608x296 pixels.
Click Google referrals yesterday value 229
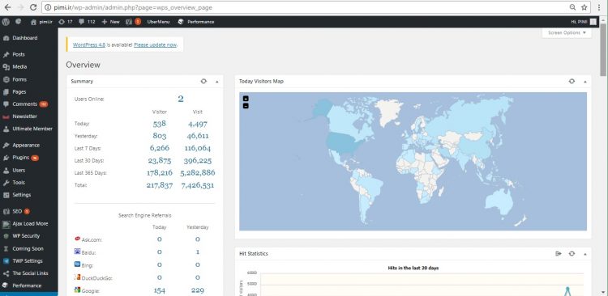pyautogui.click(x=198, y=290)
